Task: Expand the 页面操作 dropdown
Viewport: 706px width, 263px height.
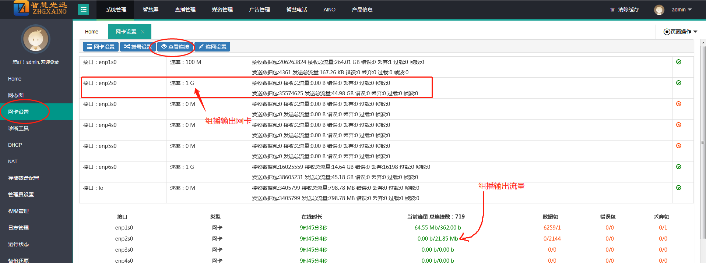Action: 680,32
